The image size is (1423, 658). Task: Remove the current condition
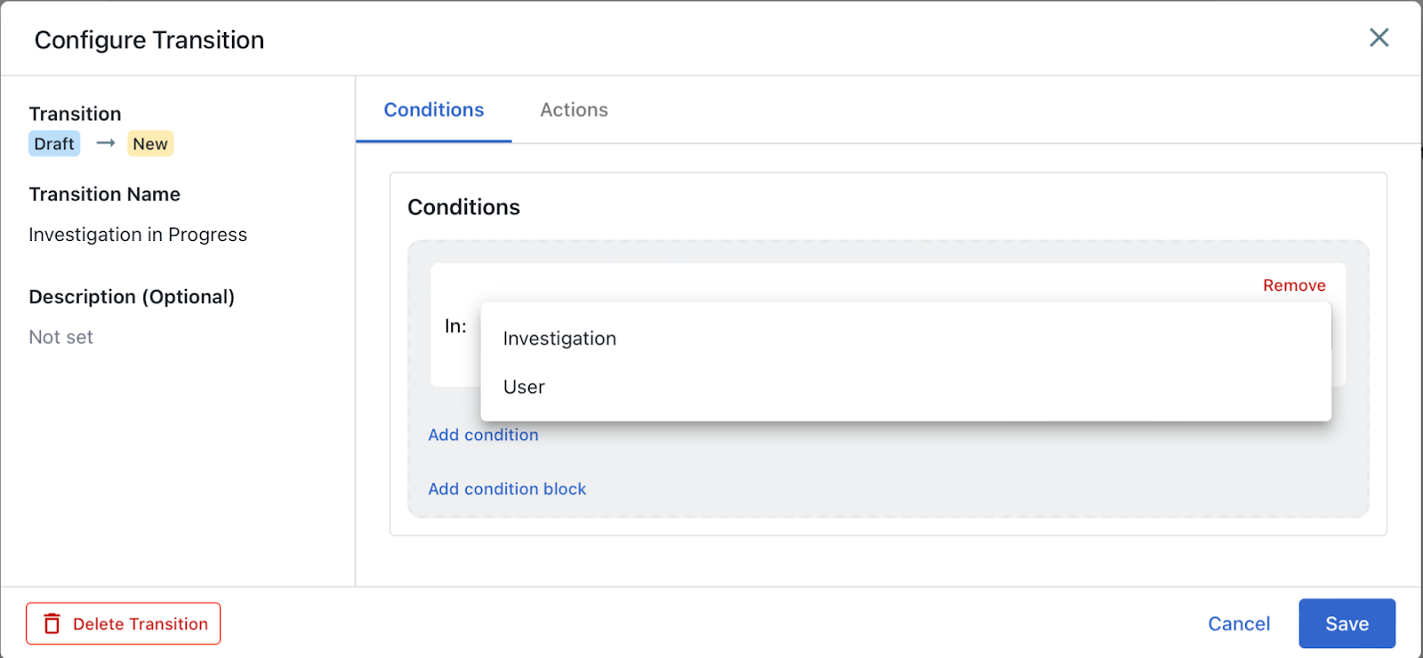(1293, 285)
